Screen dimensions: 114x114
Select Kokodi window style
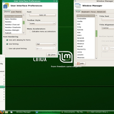coord(86,46)
